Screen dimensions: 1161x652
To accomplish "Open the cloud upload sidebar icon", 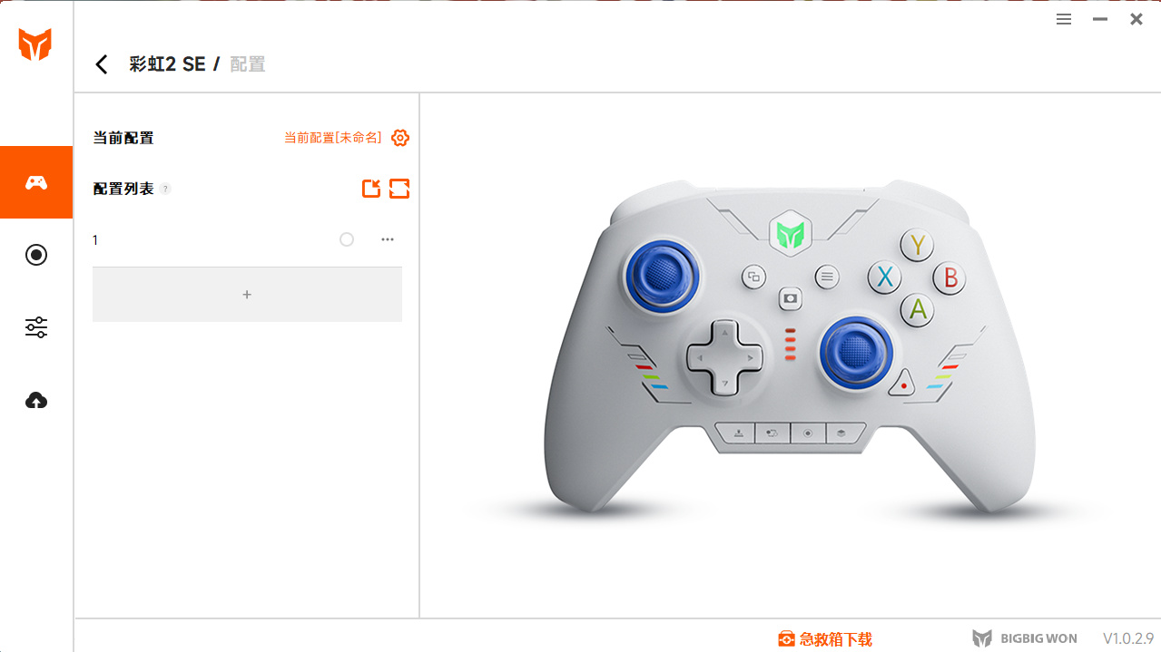I will pos(36,400).
